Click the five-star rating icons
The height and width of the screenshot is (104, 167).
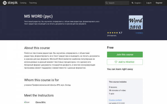pos(112,33)
